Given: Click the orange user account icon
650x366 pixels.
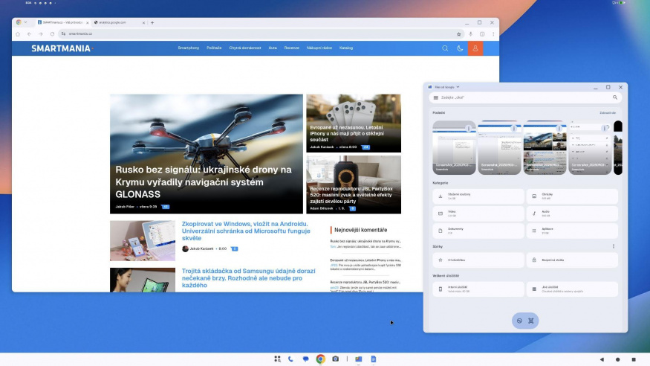Looking at the screenshot, I should point(475,48).
